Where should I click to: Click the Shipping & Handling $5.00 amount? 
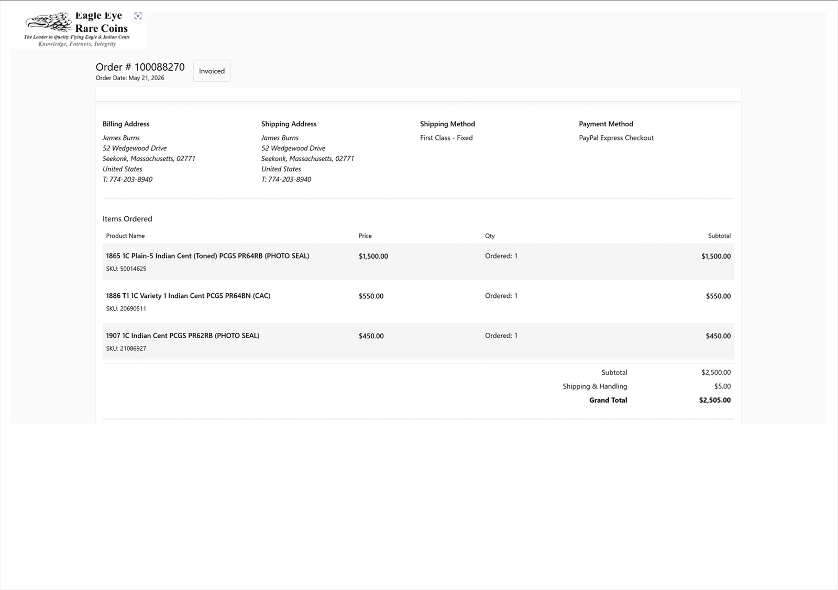coord(722,386)
